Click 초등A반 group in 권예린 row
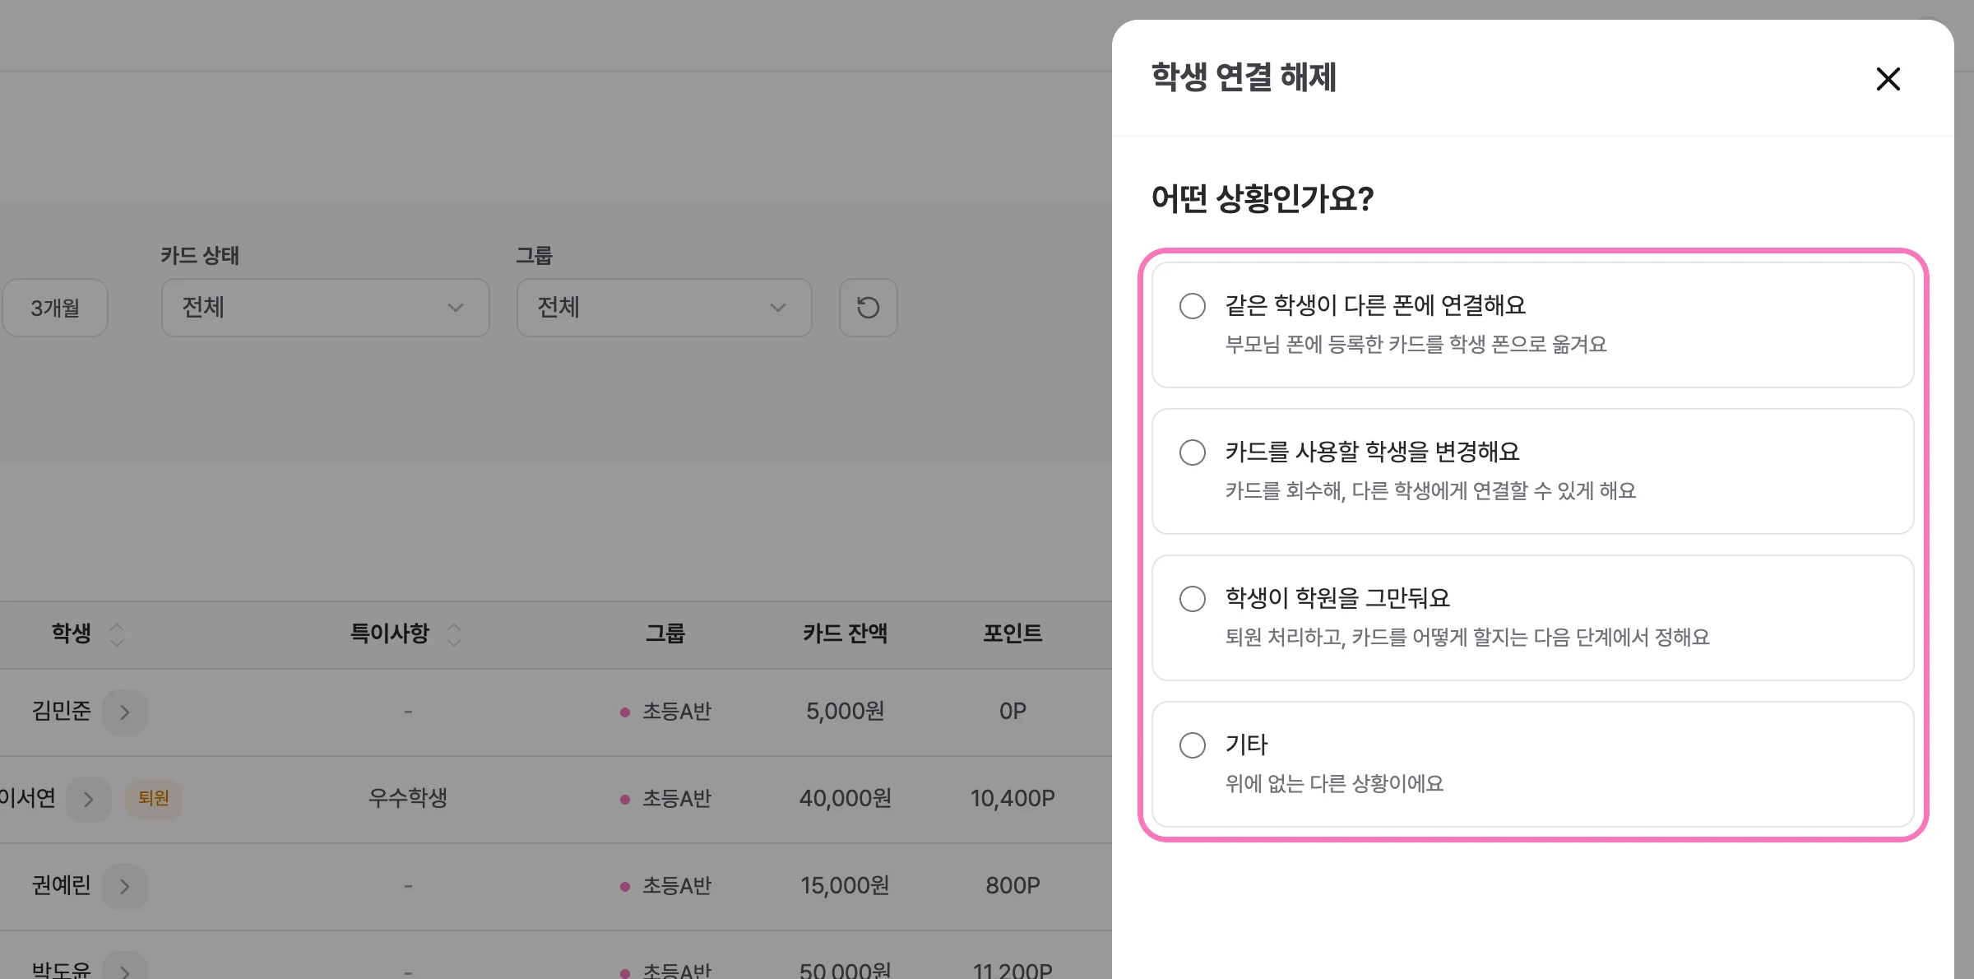This screenshot has height=979, width=1974. tap(676, 885)
